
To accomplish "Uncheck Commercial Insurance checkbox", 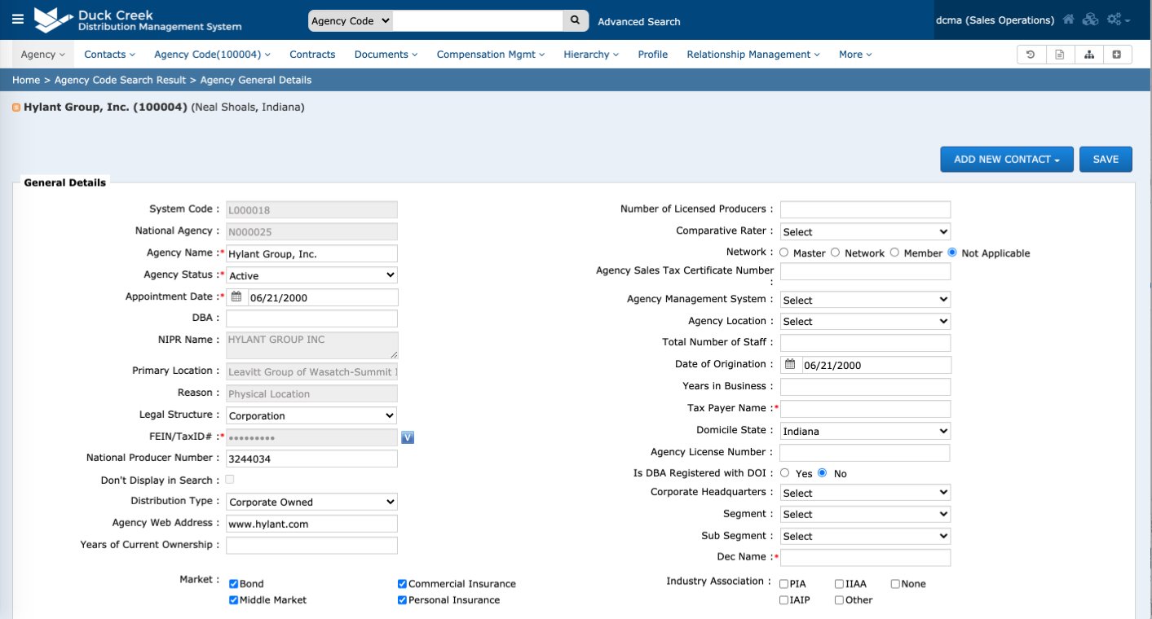I will pos(402,584).
